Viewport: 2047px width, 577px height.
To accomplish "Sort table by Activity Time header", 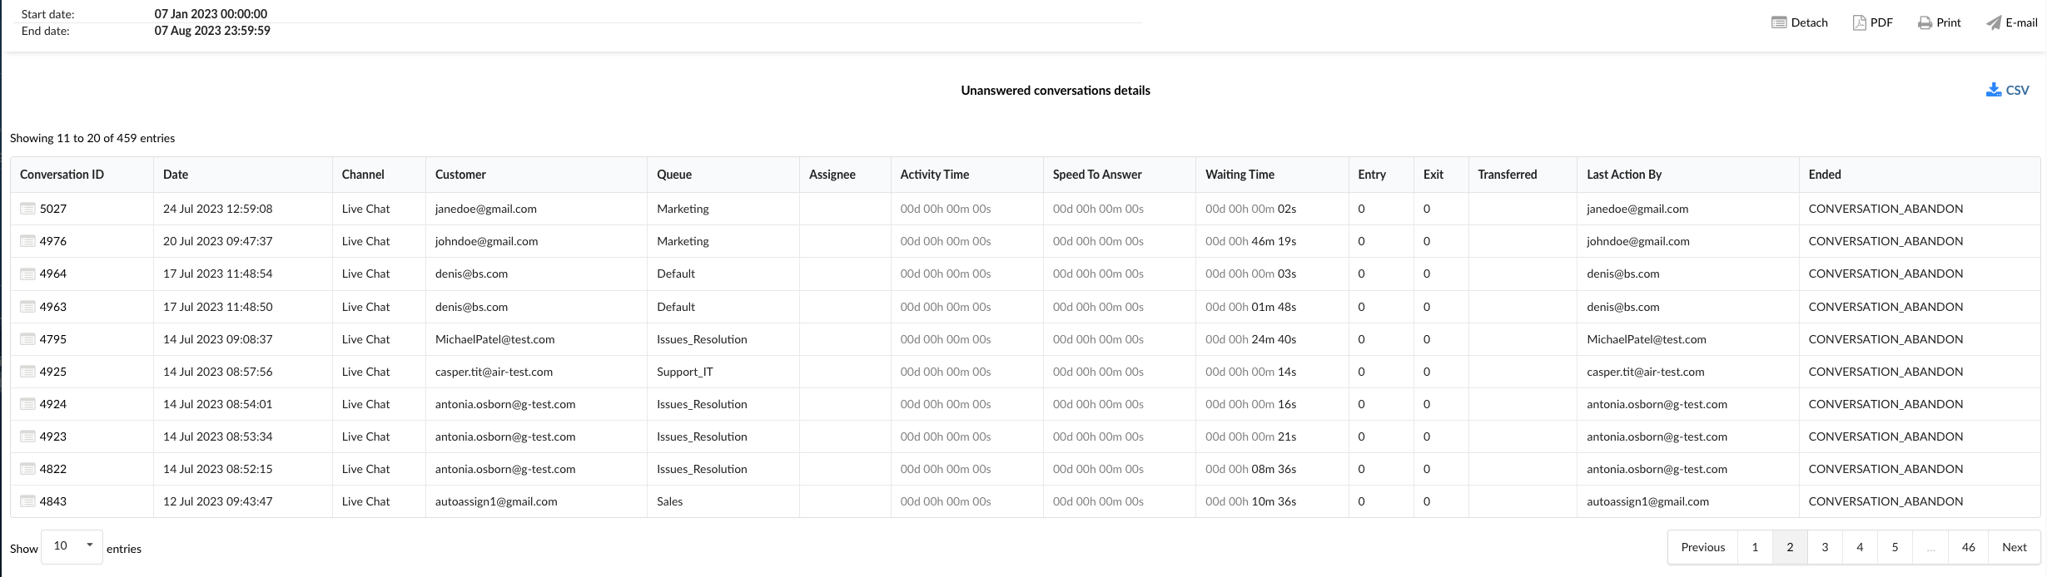I will [967, 175].
